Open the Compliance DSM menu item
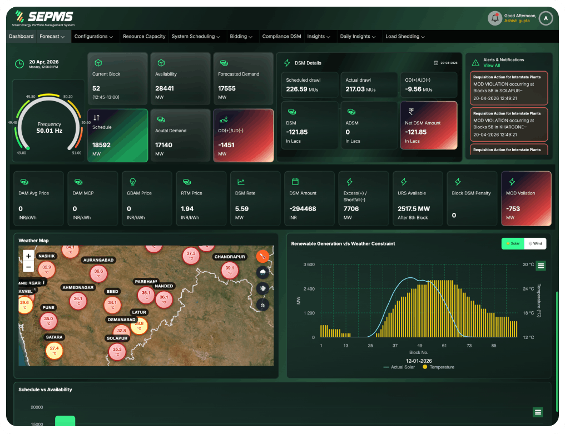The image size is (565, 434). [x=281, y=36]
